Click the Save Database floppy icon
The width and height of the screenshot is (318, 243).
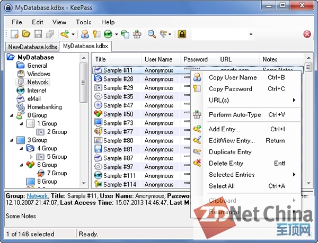[x=38, y=34]
